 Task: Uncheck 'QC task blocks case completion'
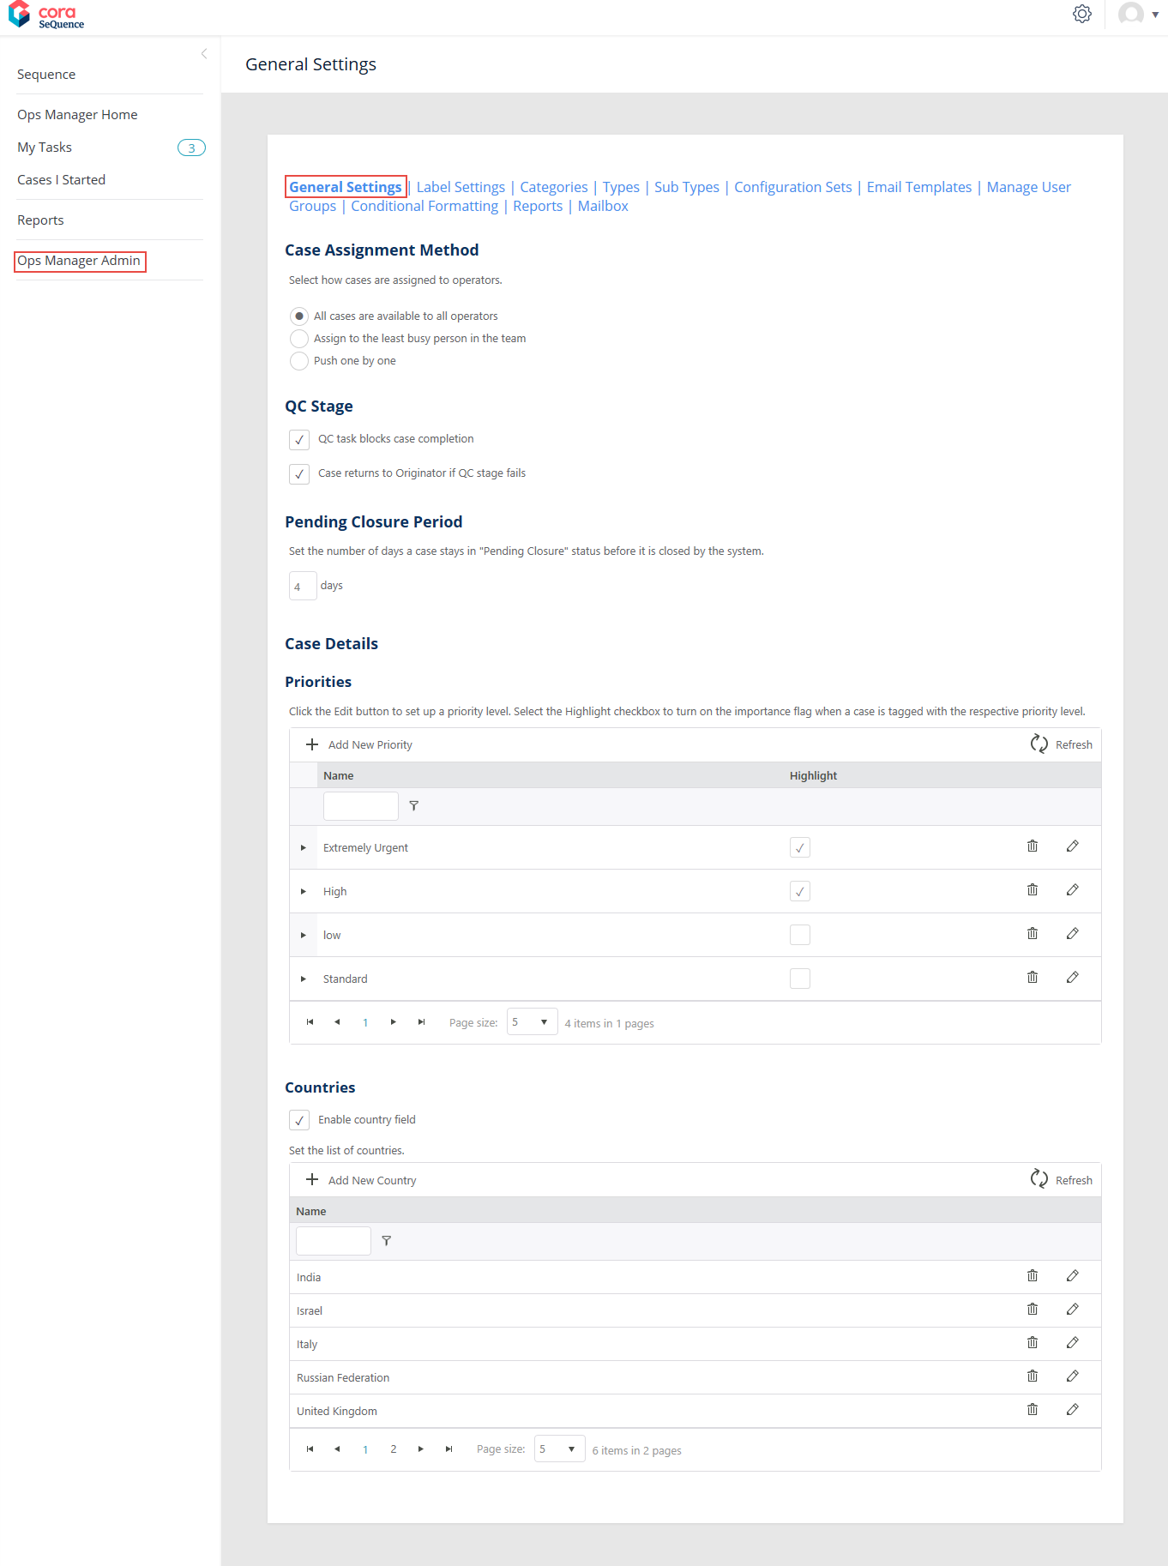(x=299, y=440)
